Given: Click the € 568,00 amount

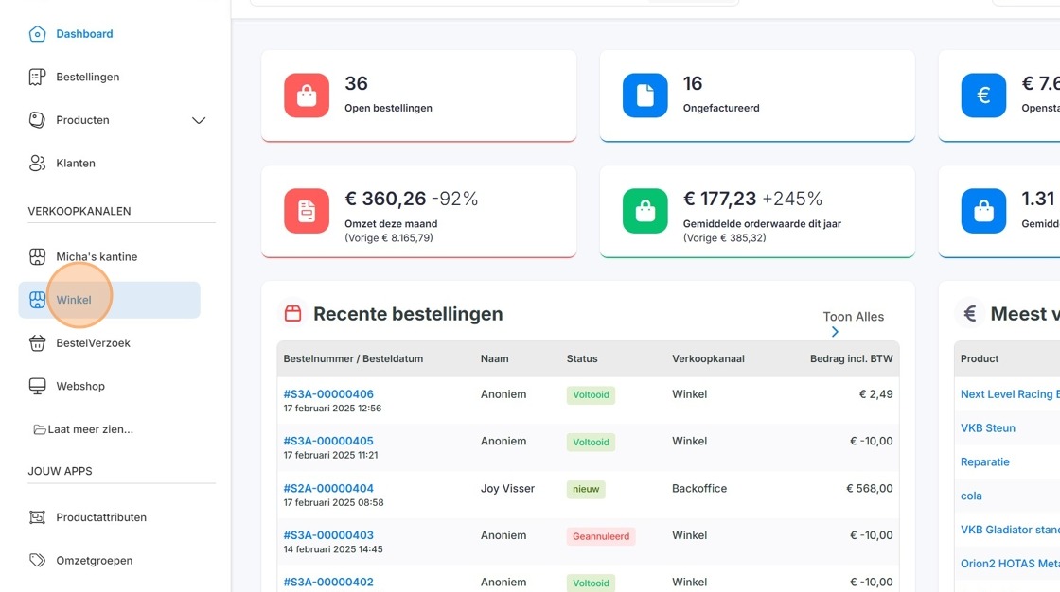Looking at the screenshot, I should pyautogui.click(x=870, y=489).
